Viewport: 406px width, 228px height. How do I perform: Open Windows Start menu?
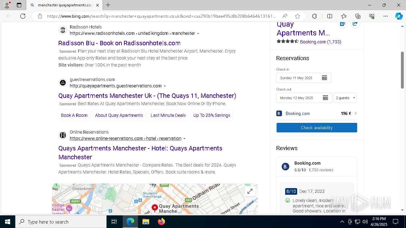click(x=8, y=222)
